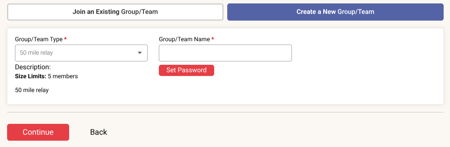
Task: Click the Group/Team Name field label
Action: pos(184,39)
